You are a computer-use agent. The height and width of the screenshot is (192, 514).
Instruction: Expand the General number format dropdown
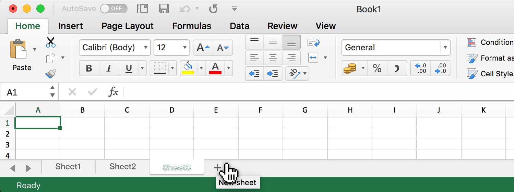pyautogui.click(x=445, y=48)
